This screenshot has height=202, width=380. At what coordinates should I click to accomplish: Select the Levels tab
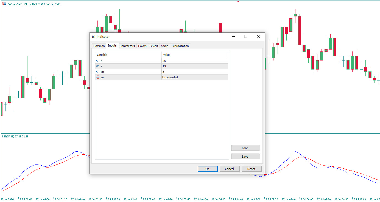click(154, 46)
